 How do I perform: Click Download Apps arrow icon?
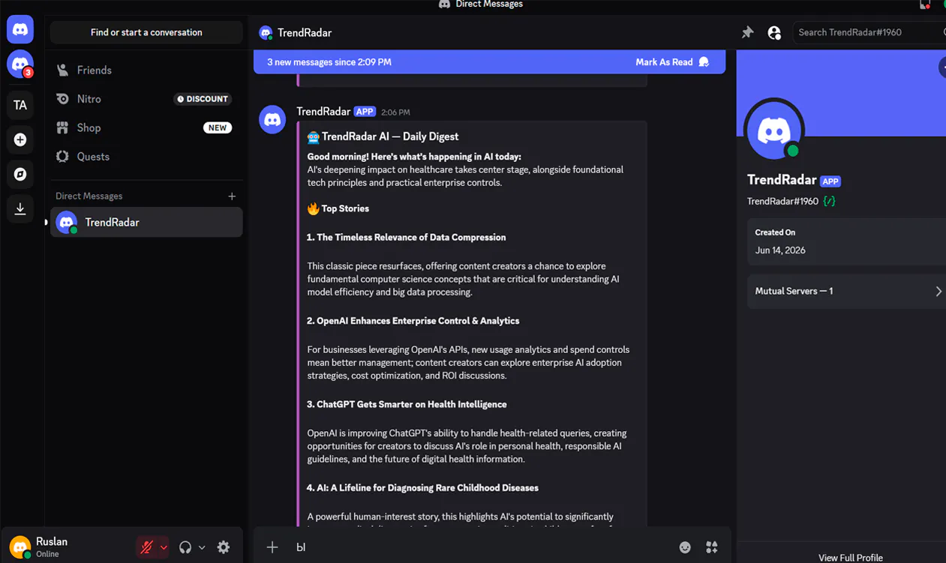(x=20, y=208)
